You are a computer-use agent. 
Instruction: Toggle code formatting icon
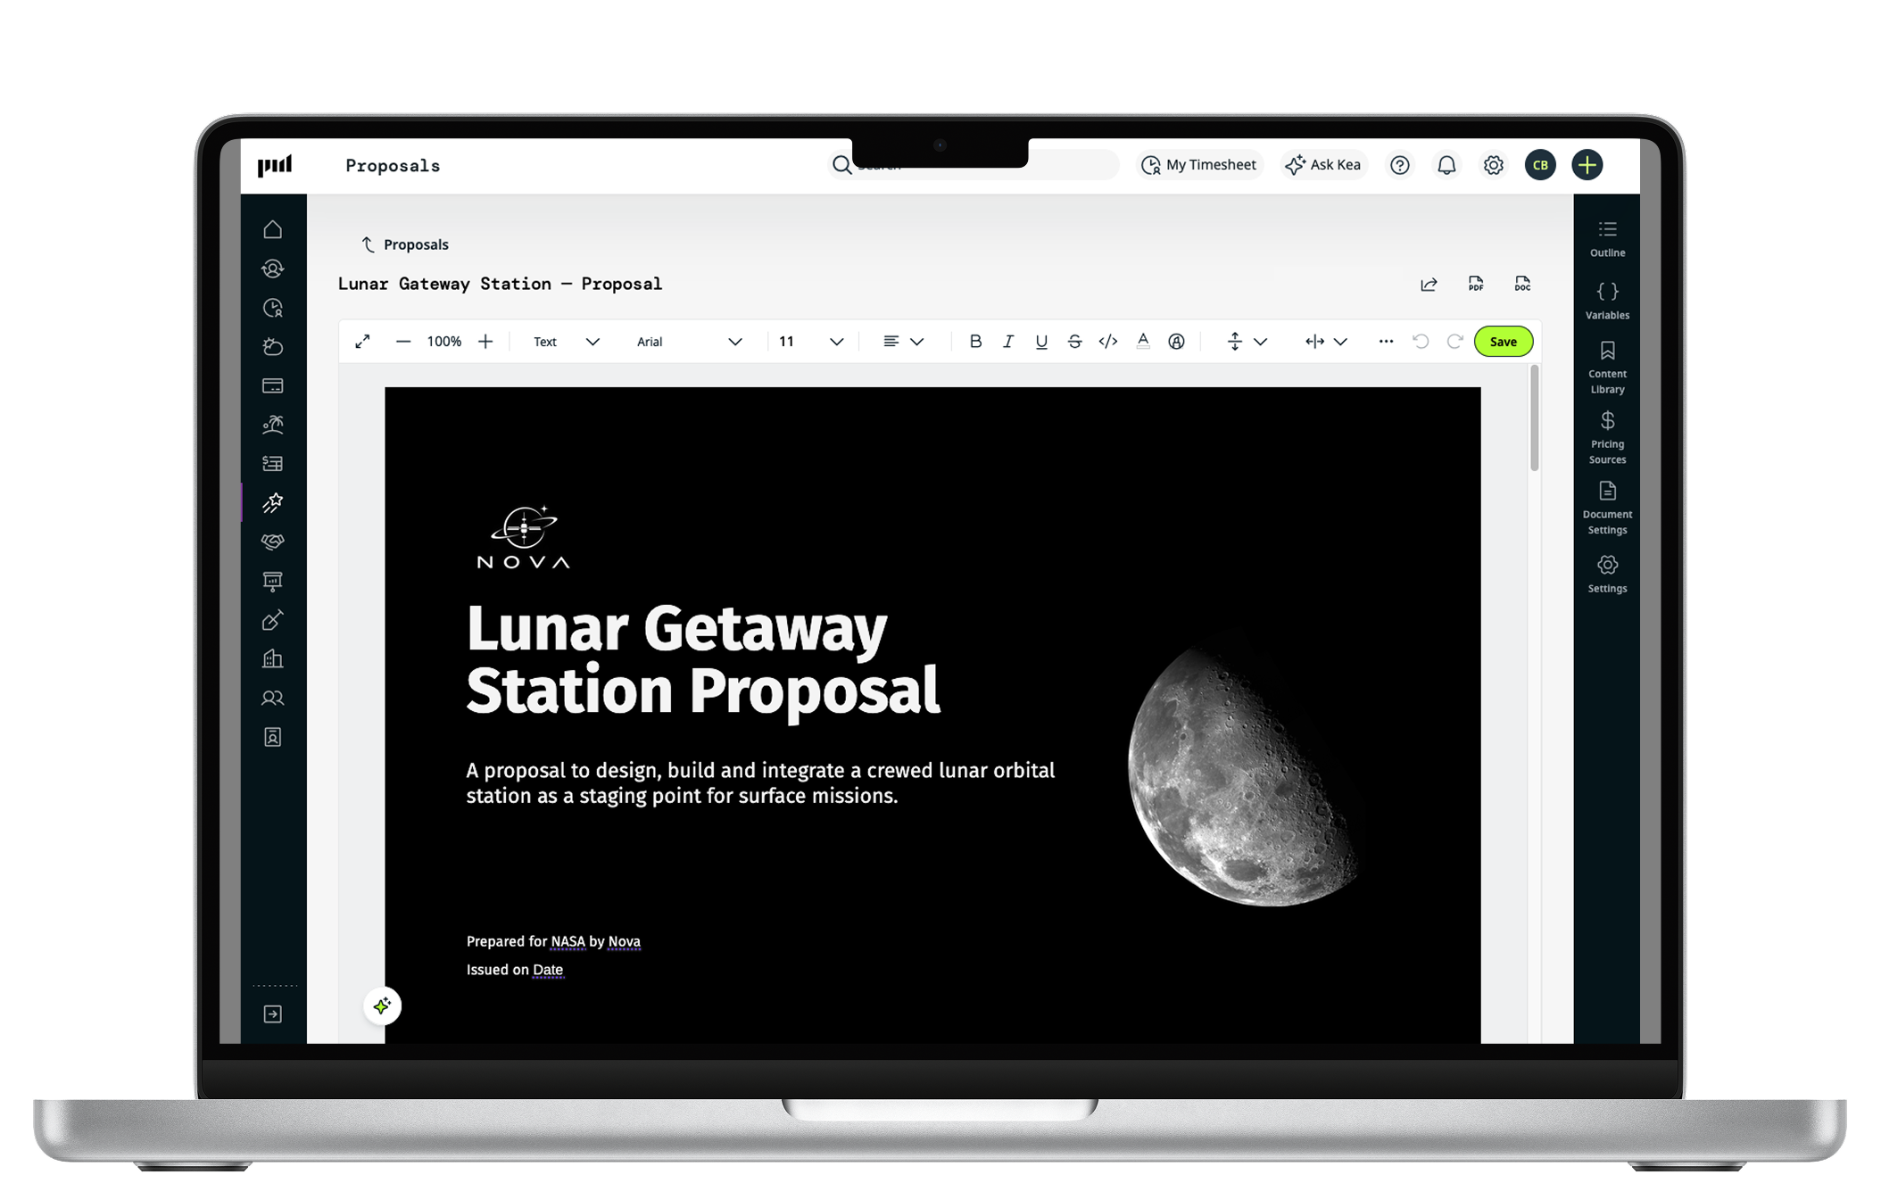click(1107, 341)
